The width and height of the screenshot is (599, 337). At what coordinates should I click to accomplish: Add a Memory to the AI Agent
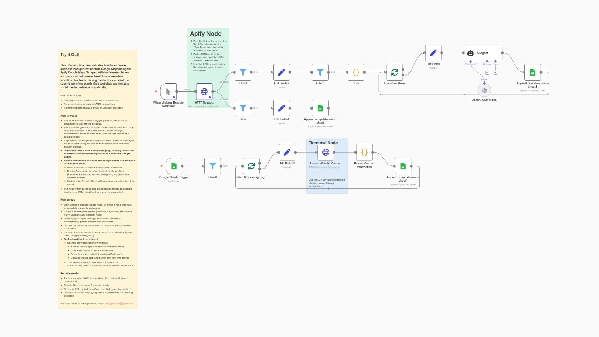(487, 72)
